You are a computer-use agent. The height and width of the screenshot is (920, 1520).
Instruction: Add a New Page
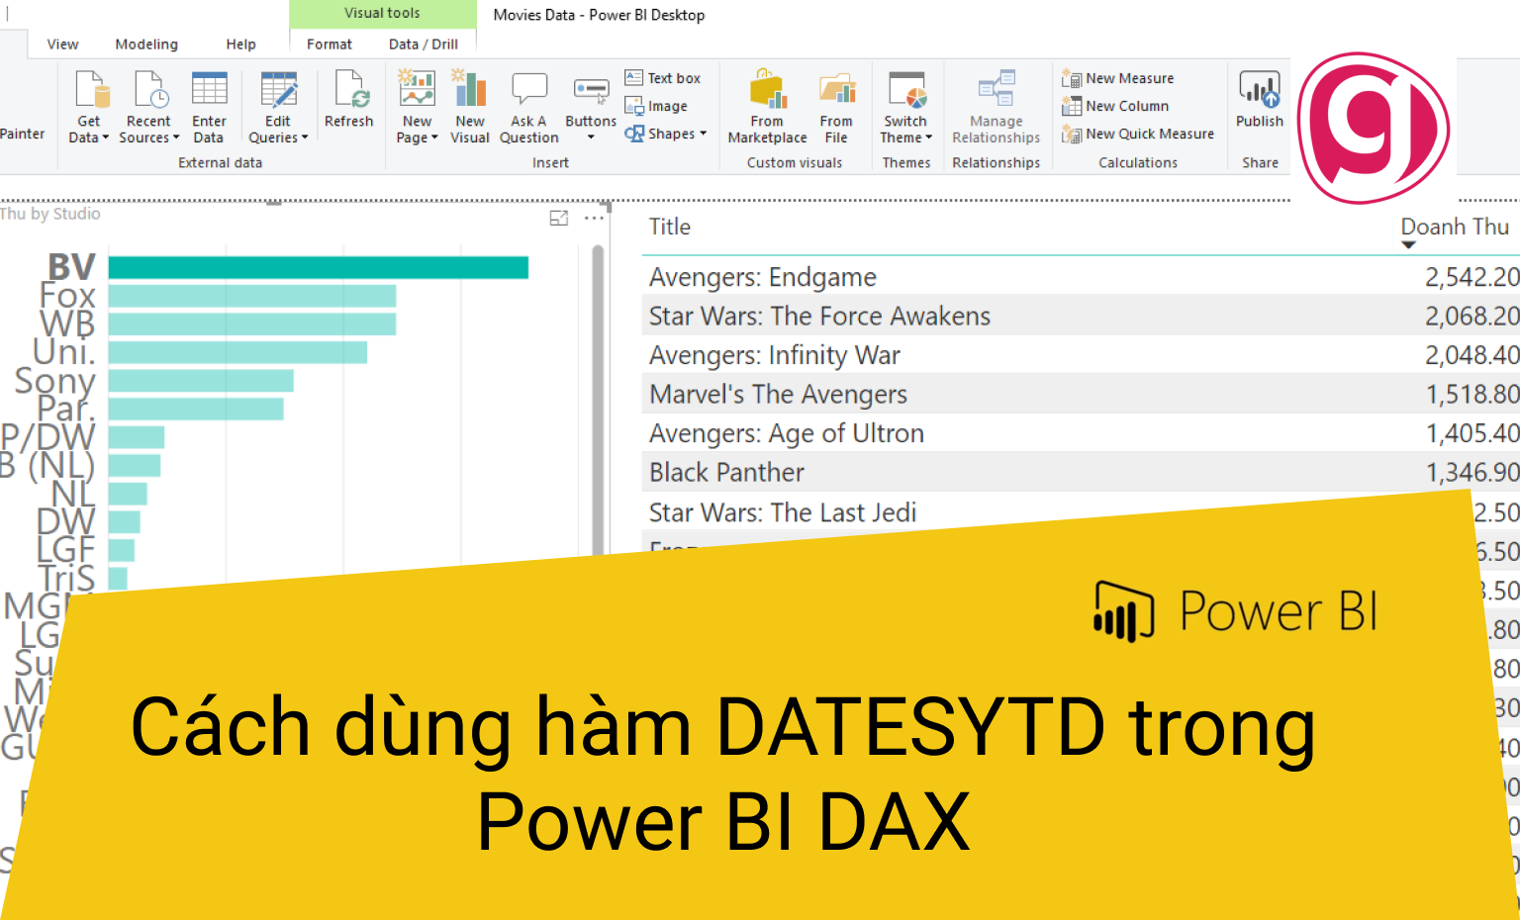(417, 108)
